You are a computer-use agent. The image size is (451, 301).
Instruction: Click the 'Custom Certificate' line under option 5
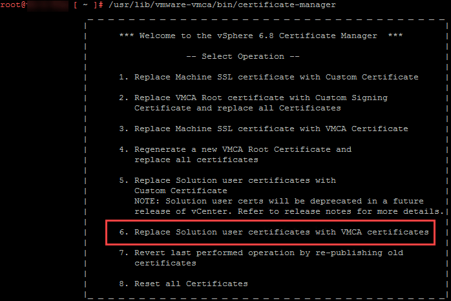[181, 191]
